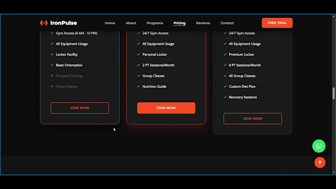Click the checkmark beside 8 PT Sessions/Month
This screenshot has height=189, width=336.
click(x=225, y=65)
